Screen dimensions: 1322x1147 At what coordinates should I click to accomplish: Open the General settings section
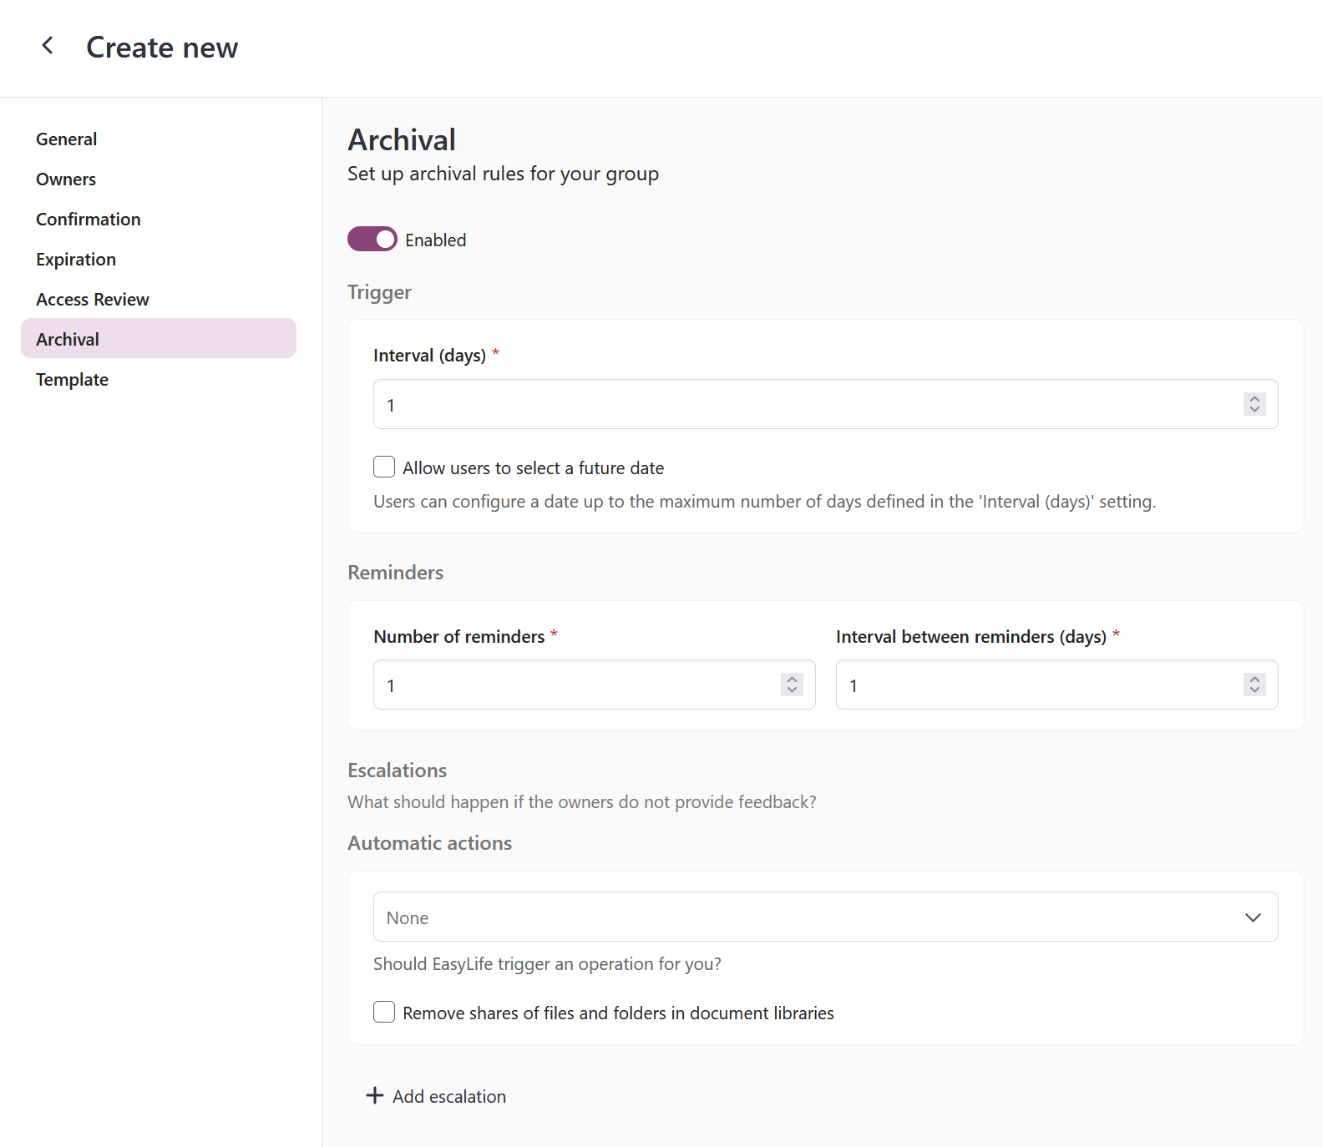point(67,139)
